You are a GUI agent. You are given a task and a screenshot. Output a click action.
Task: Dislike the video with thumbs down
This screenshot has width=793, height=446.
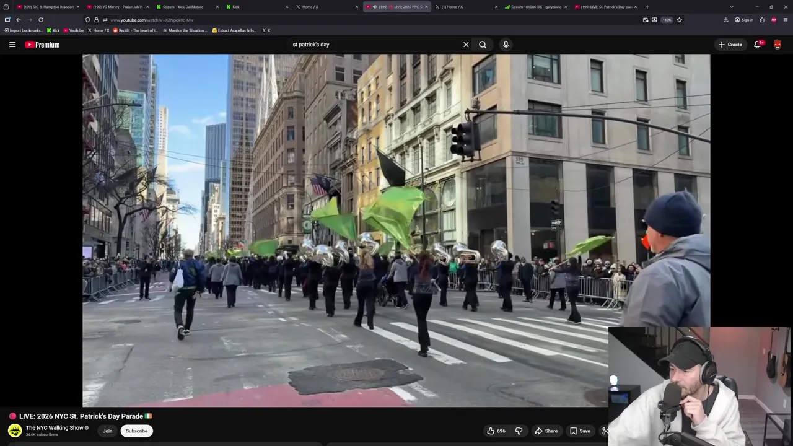[519, 431]
